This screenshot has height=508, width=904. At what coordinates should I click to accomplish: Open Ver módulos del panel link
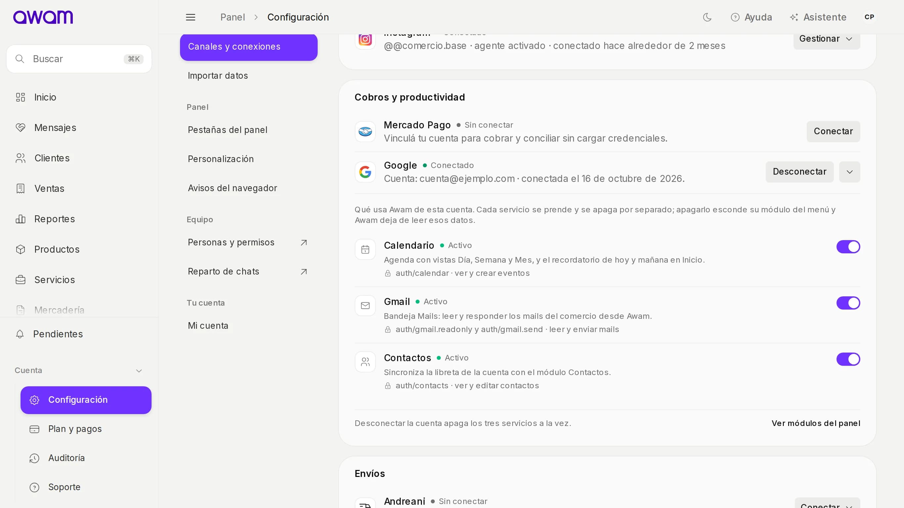(x=816, y=423)
